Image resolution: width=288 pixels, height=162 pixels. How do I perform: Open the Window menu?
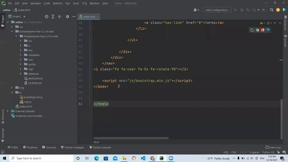coord(94,3)
